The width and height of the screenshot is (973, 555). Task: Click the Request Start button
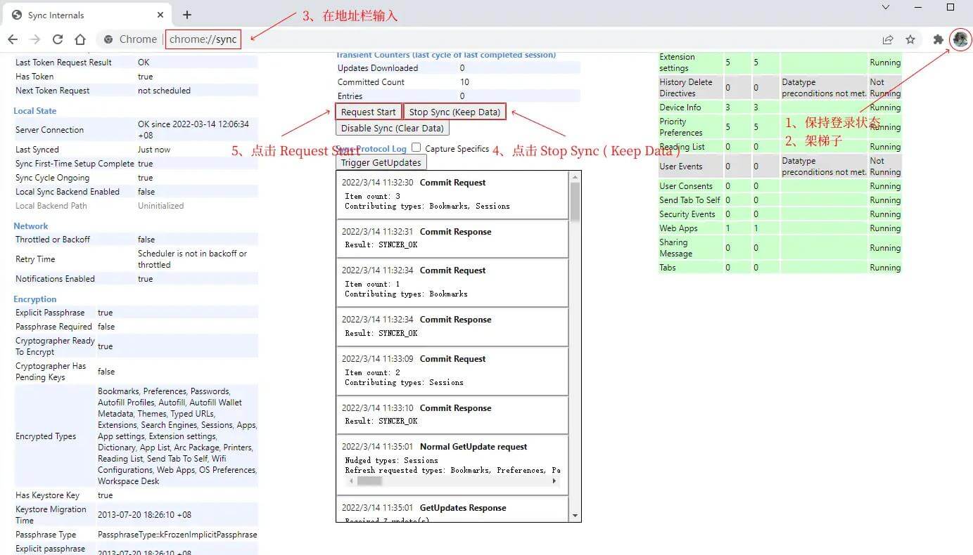coord(368,112)
